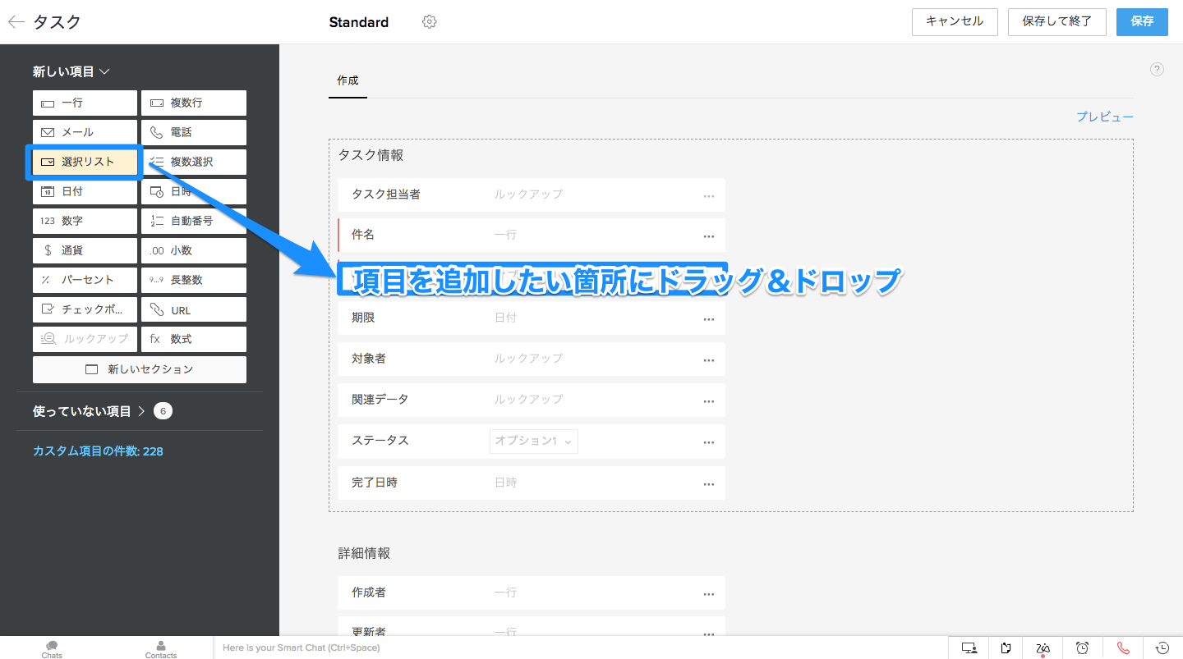Click the Smart Chat input field

[575, 648]
